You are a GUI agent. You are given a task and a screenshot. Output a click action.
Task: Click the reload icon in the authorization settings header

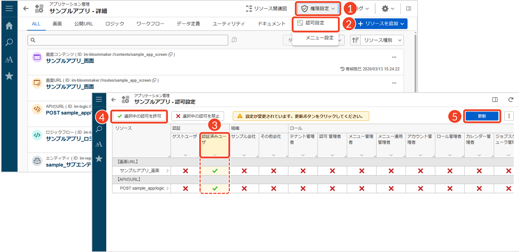[x=511, y=100]
